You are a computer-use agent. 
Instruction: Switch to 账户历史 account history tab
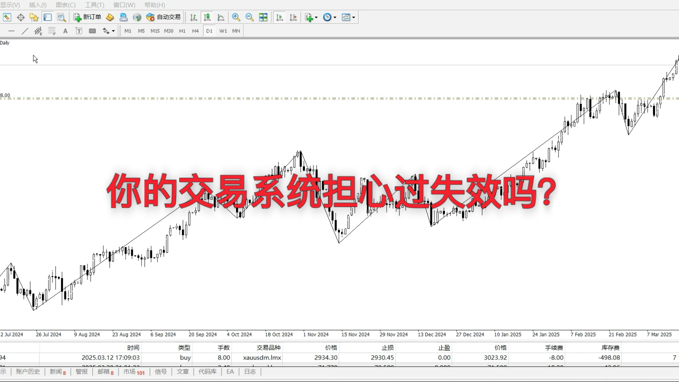point(28,371)
